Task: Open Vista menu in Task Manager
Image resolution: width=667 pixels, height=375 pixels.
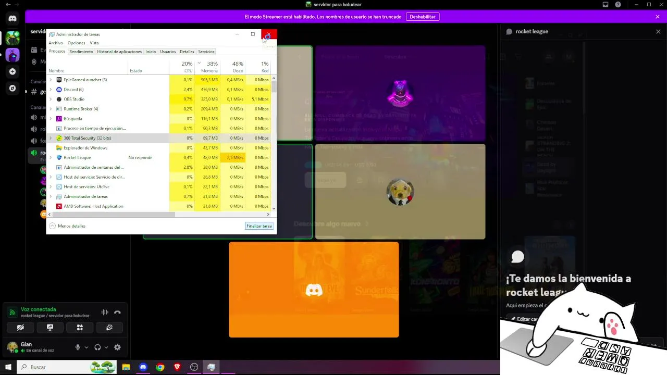Action: [94, 43]
